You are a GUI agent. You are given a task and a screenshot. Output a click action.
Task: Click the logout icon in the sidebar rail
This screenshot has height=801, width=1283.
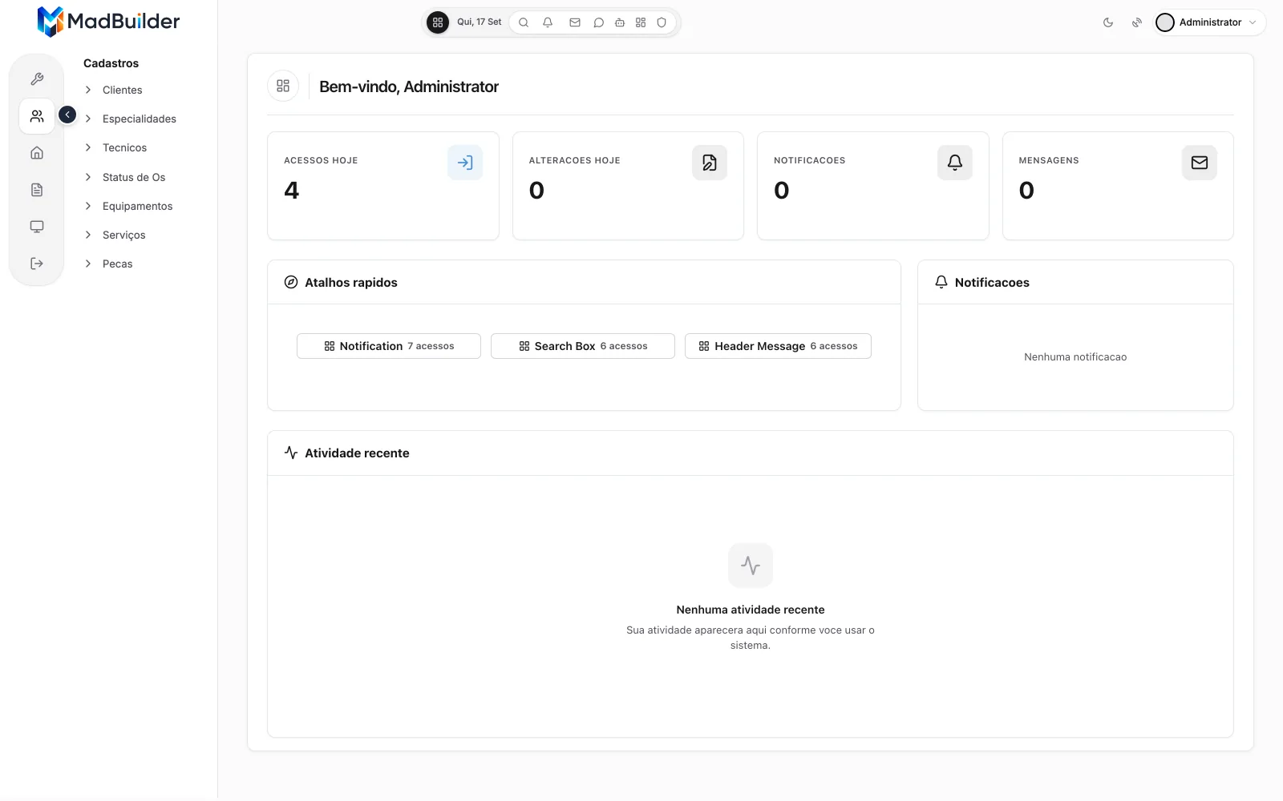click(37, 264)
